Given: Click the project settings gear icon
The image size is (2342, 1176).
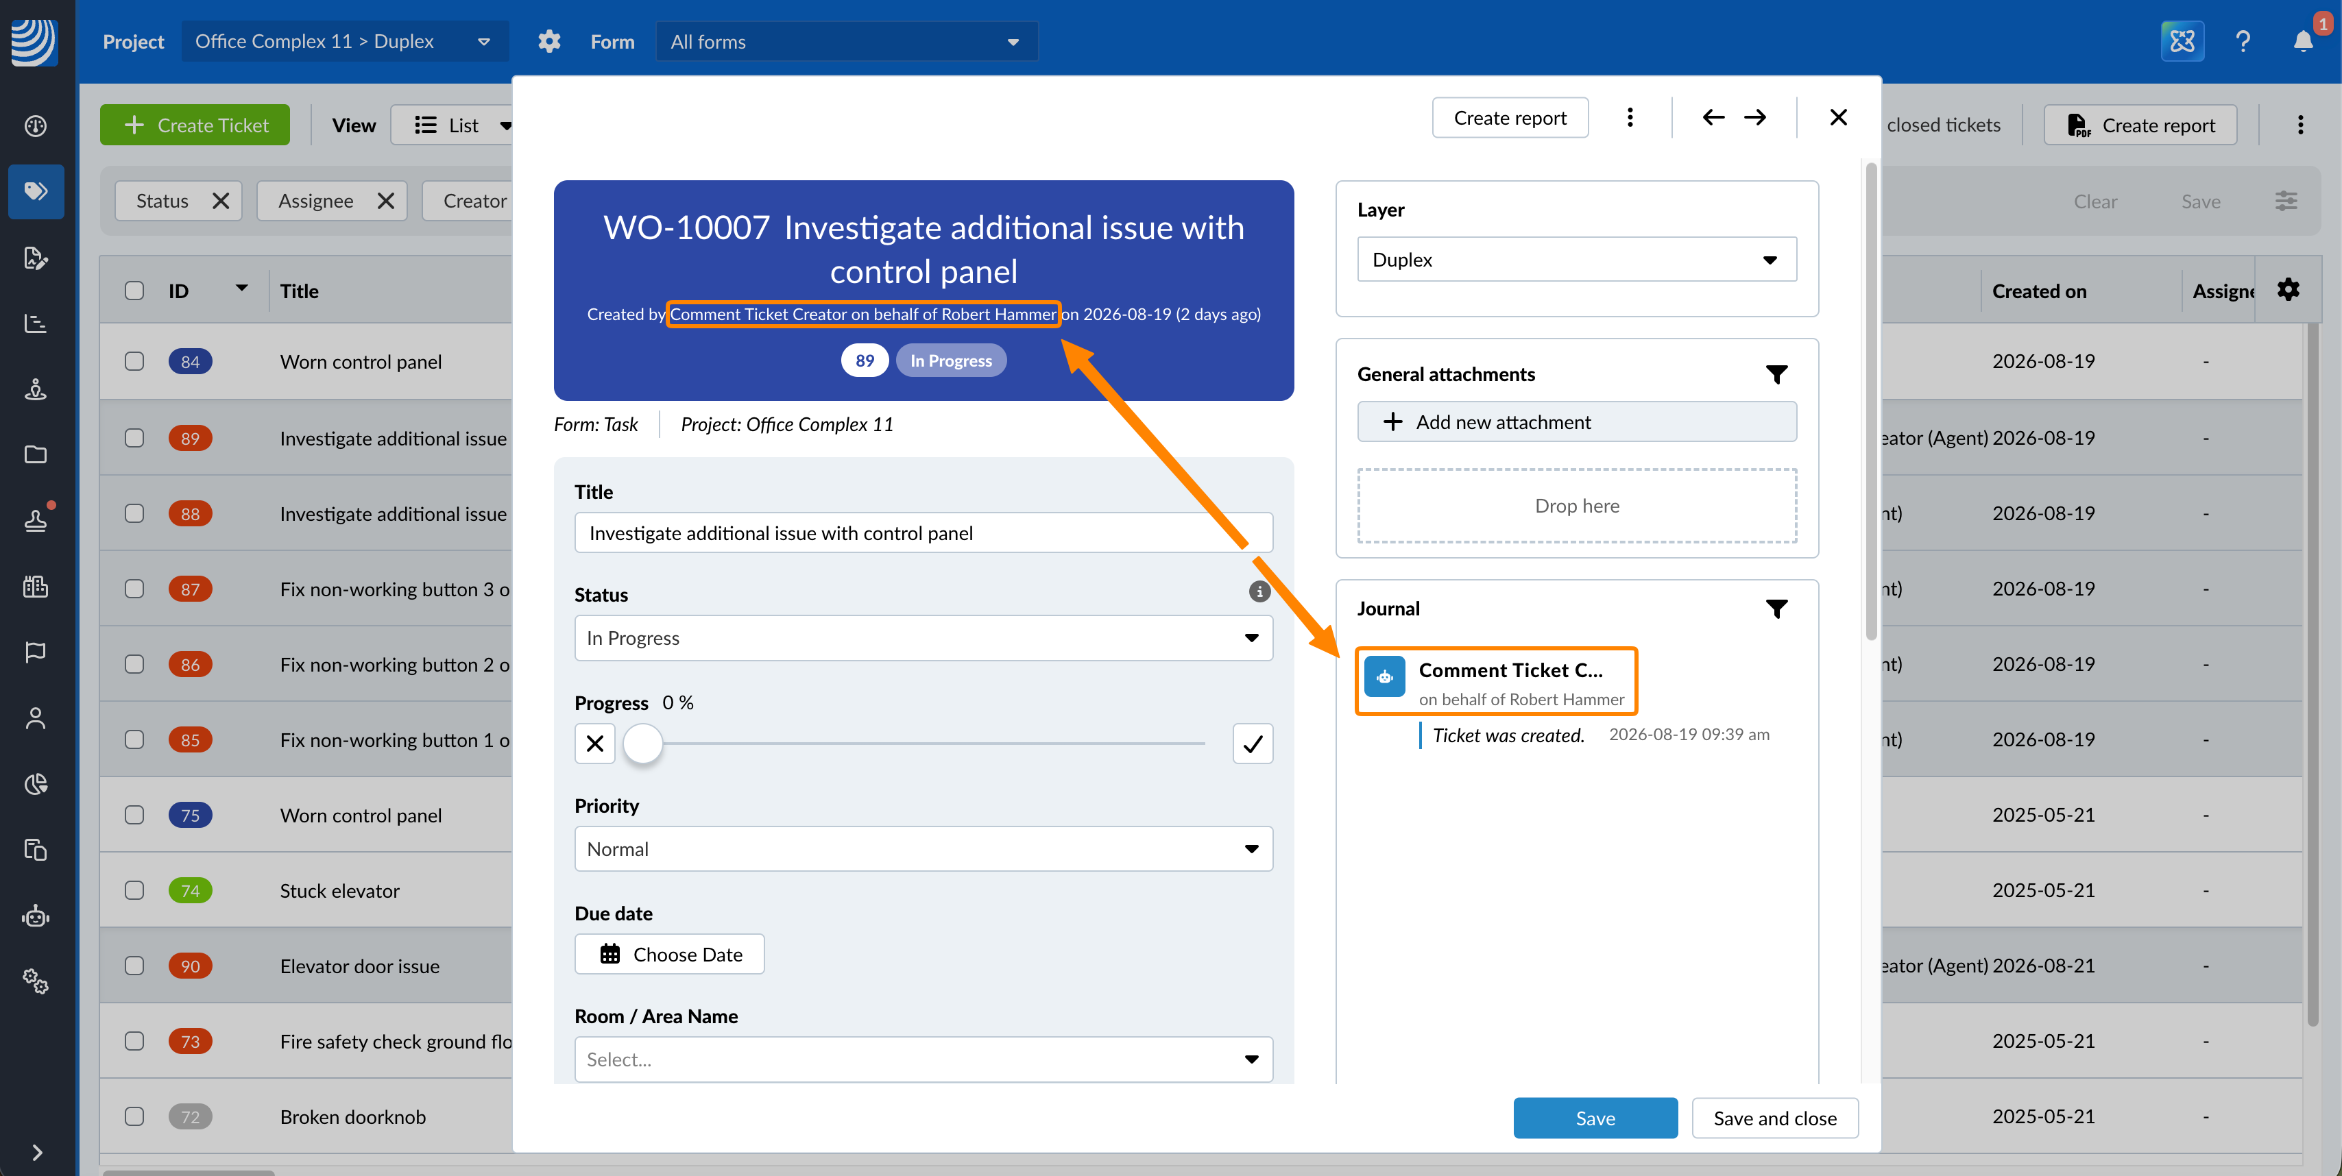Looking at the screenshot, I should (x=549, y=41).
